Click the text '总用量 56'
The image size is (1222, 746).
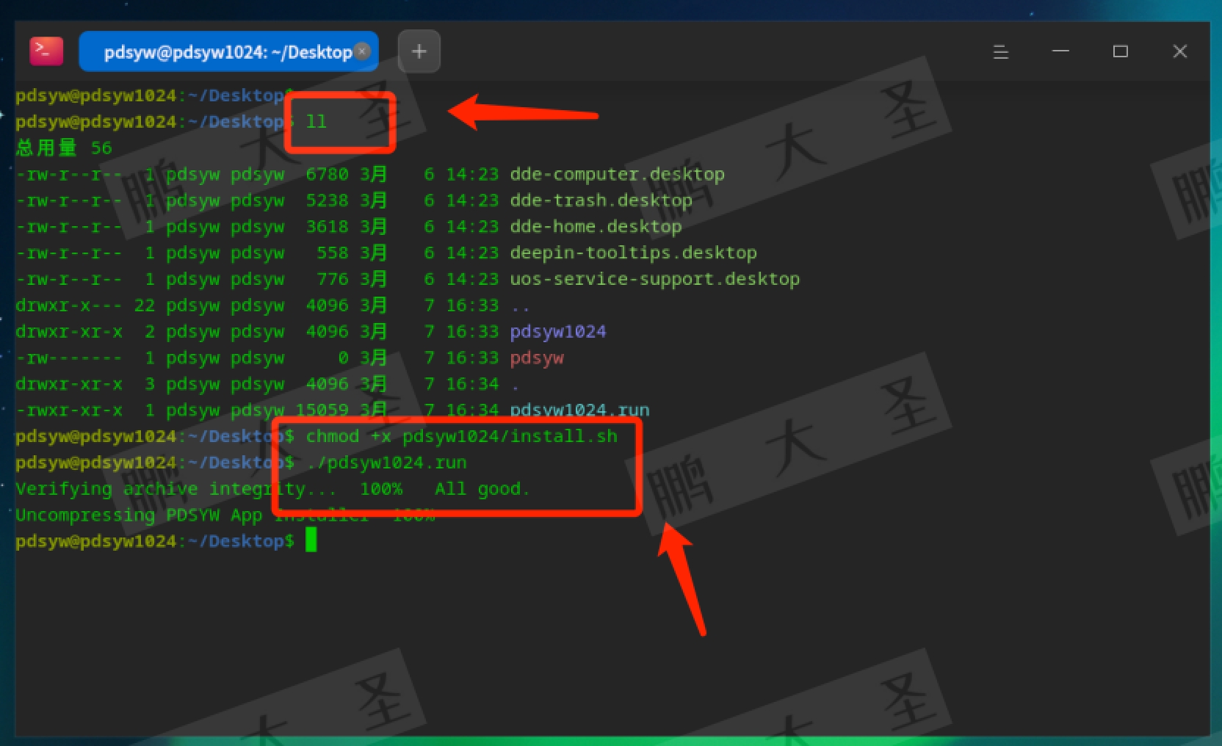pyautogui.click(x=64, y=148)
